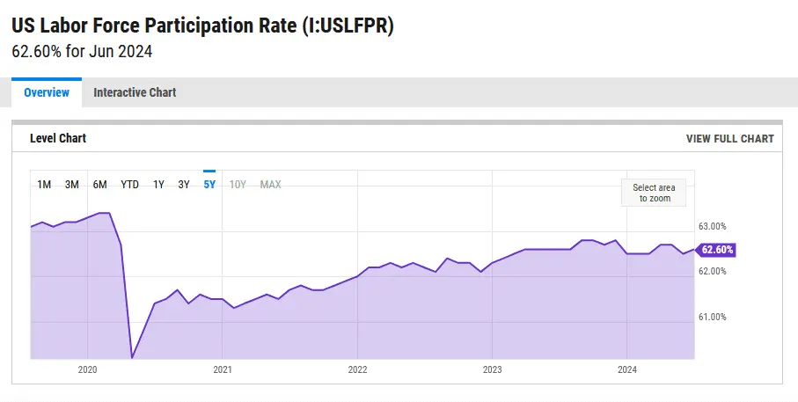Set chart range to 1Y
The image size is (798, 402).
[159, 185]
